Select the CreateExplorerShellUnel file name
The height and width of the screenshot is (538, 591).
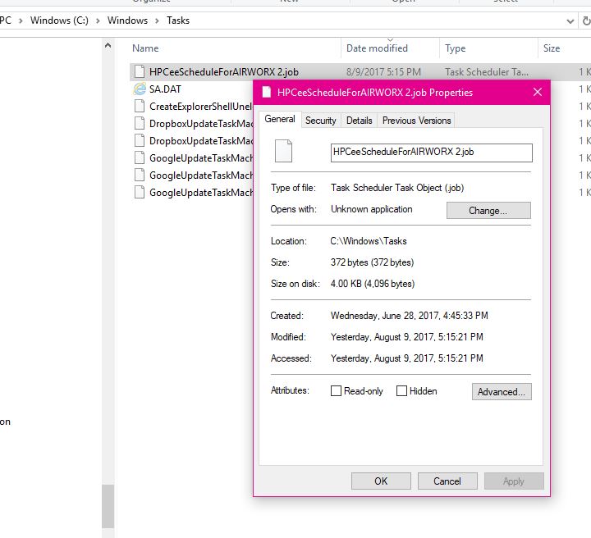click(201, 107)
